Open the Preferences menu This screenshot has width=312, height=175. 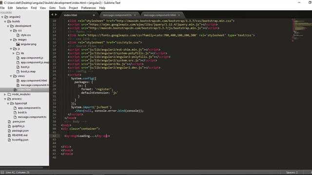[88, 8]
